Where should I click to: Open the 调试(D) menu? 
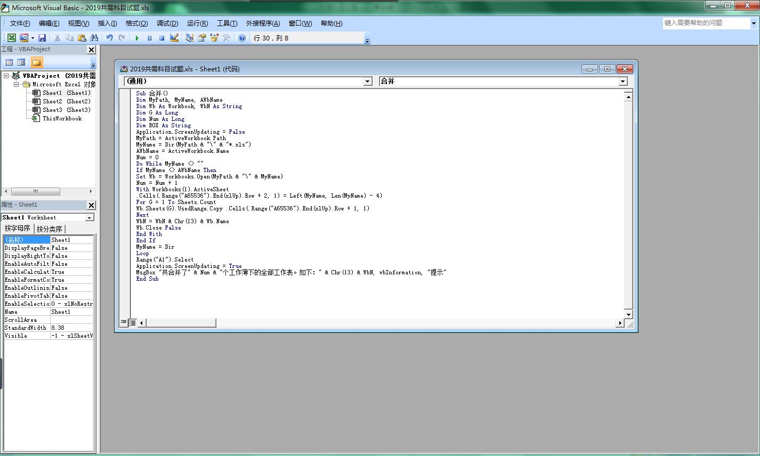click(167, 23)
